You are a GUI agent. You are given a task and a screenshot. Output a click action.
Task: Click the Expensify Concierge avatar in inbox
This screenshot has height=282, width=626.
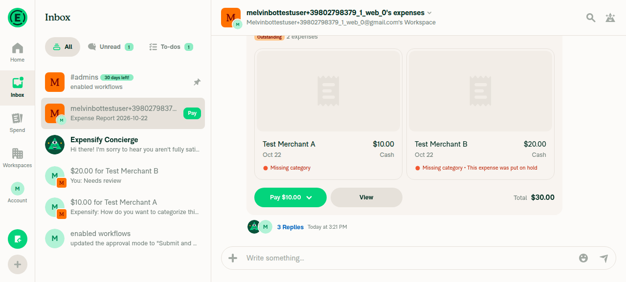(55, 145)
